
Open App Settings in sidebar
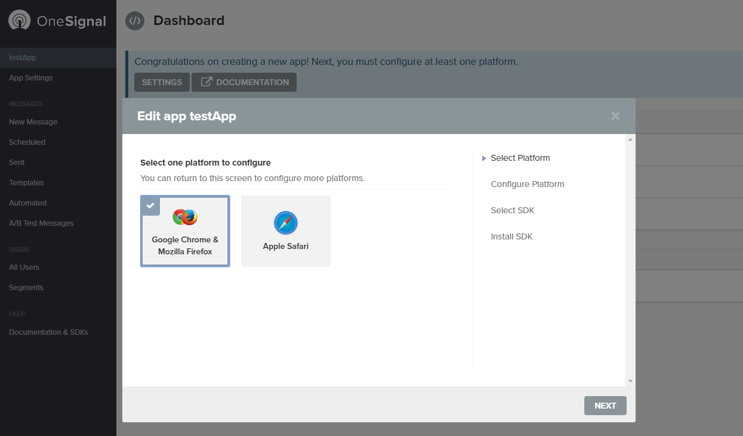pyautogui.click(x=31, y=78)
